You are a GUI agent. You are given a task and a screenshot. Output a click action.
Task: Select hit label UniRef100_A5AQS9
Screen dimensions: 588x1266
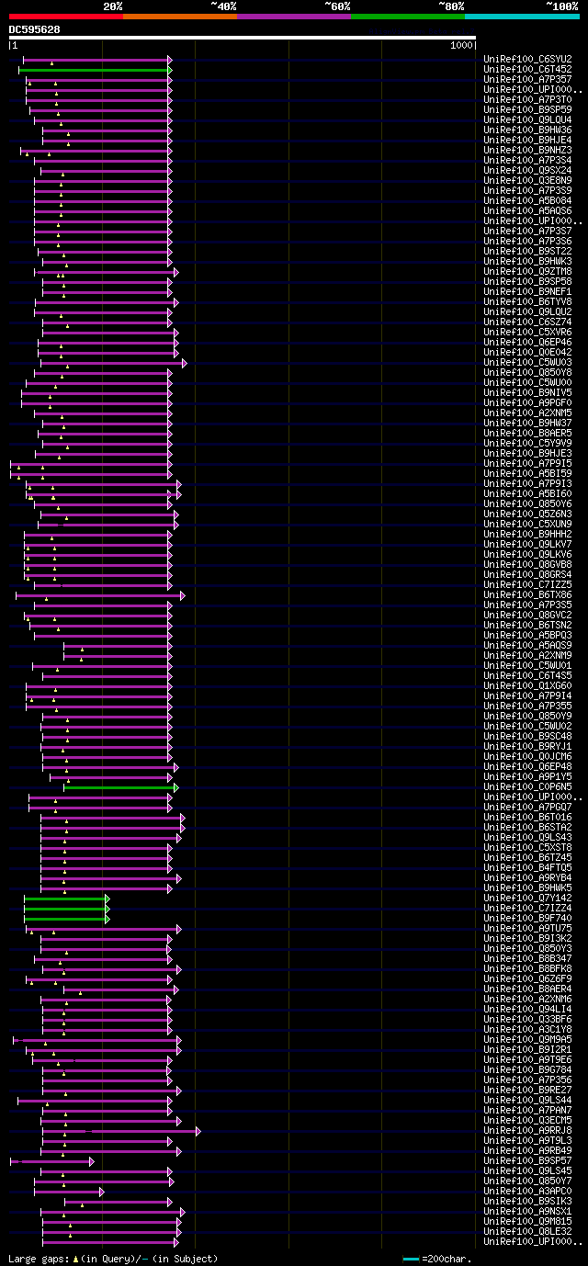(527, 645)
